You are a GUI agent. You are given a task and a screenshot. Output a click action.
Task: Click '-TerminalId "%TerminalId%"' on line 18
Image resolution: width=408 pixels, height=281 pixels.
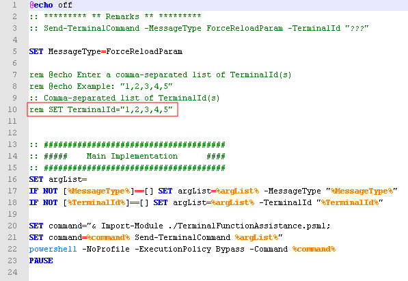(x=321, y=202)
